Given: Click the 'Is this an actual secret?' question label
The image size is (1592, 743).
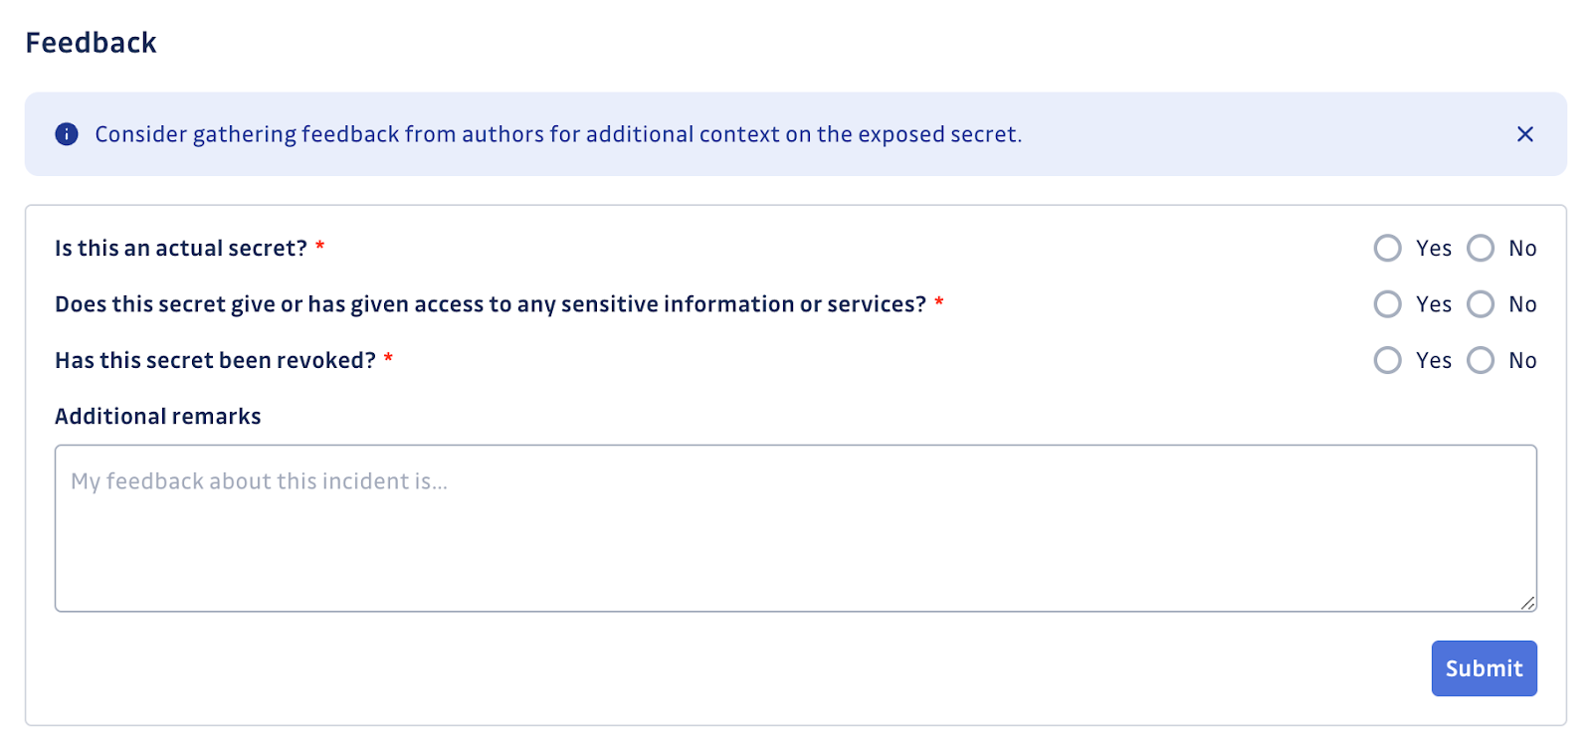Looking at the screenshot, I should (180, 248).
